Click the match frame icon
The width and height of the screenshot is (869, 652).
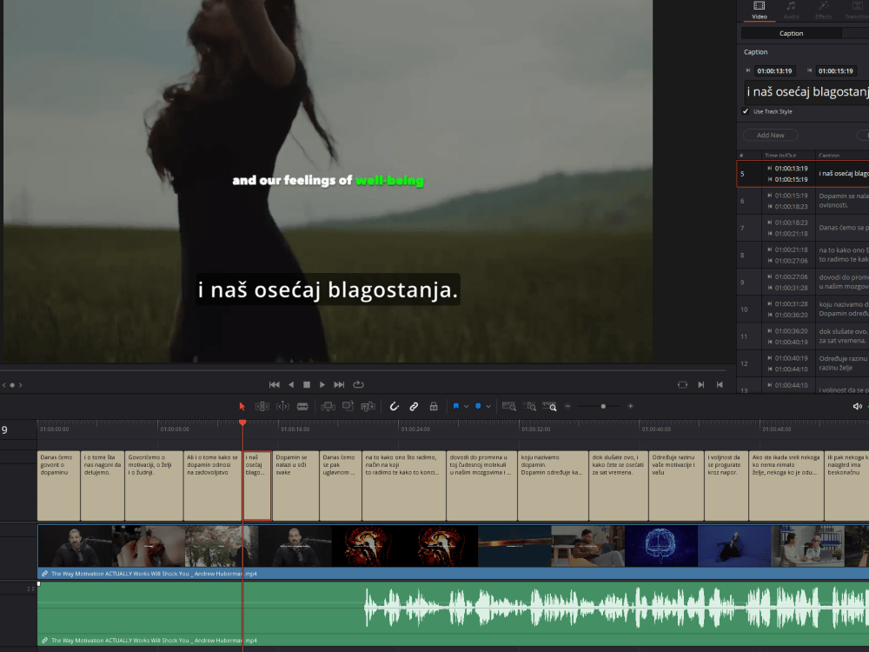(x=683, y=385)
